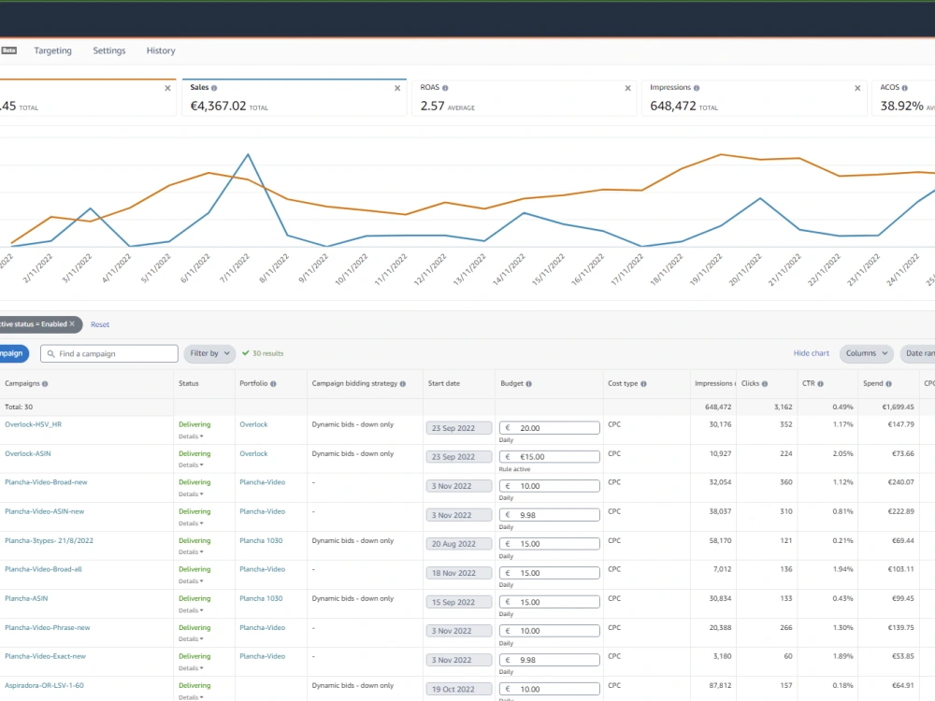
Task: Close the ROAS metric card
Action: (x=627, y=88)
